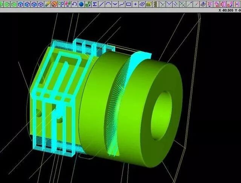Click the plus point creation icon

[x=135, y=4]
